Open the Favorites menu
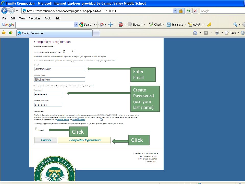 point(34,18)
